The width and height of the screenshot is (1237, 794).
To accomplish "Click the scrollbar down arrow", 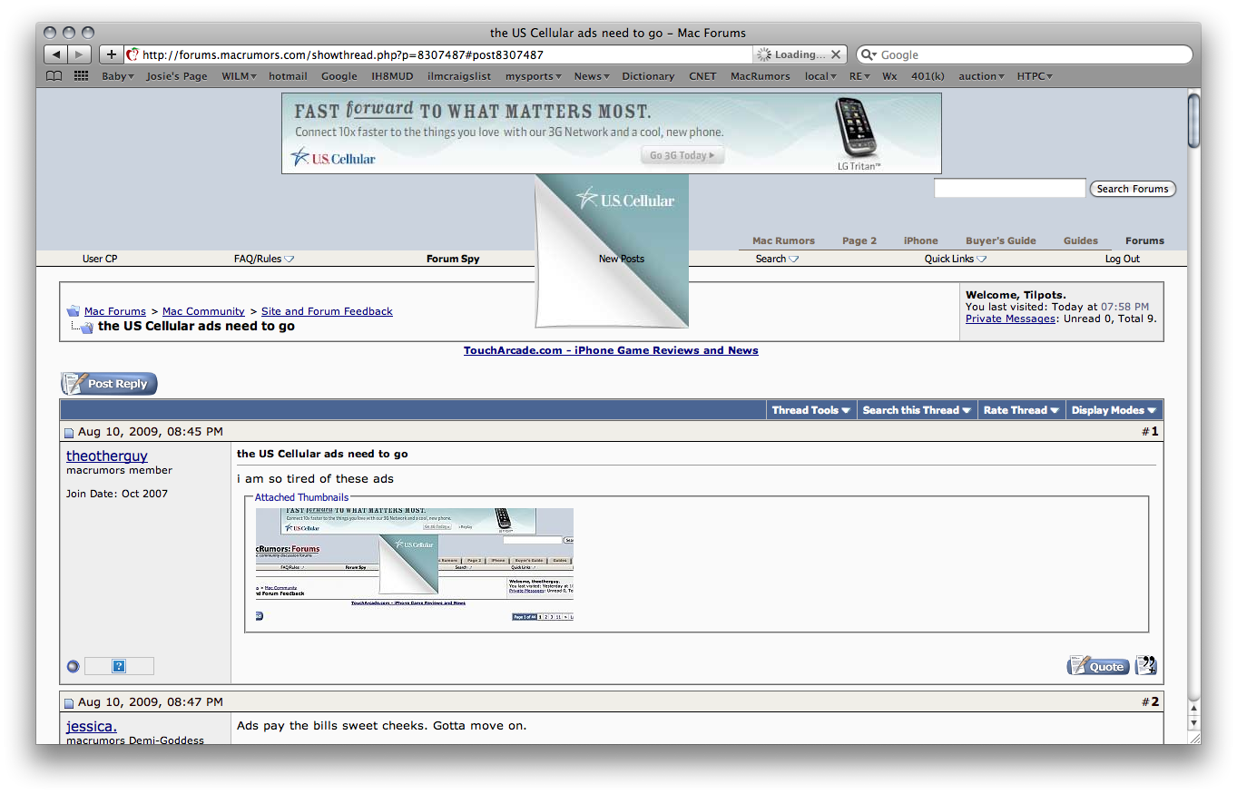I will coord(1193,722).
